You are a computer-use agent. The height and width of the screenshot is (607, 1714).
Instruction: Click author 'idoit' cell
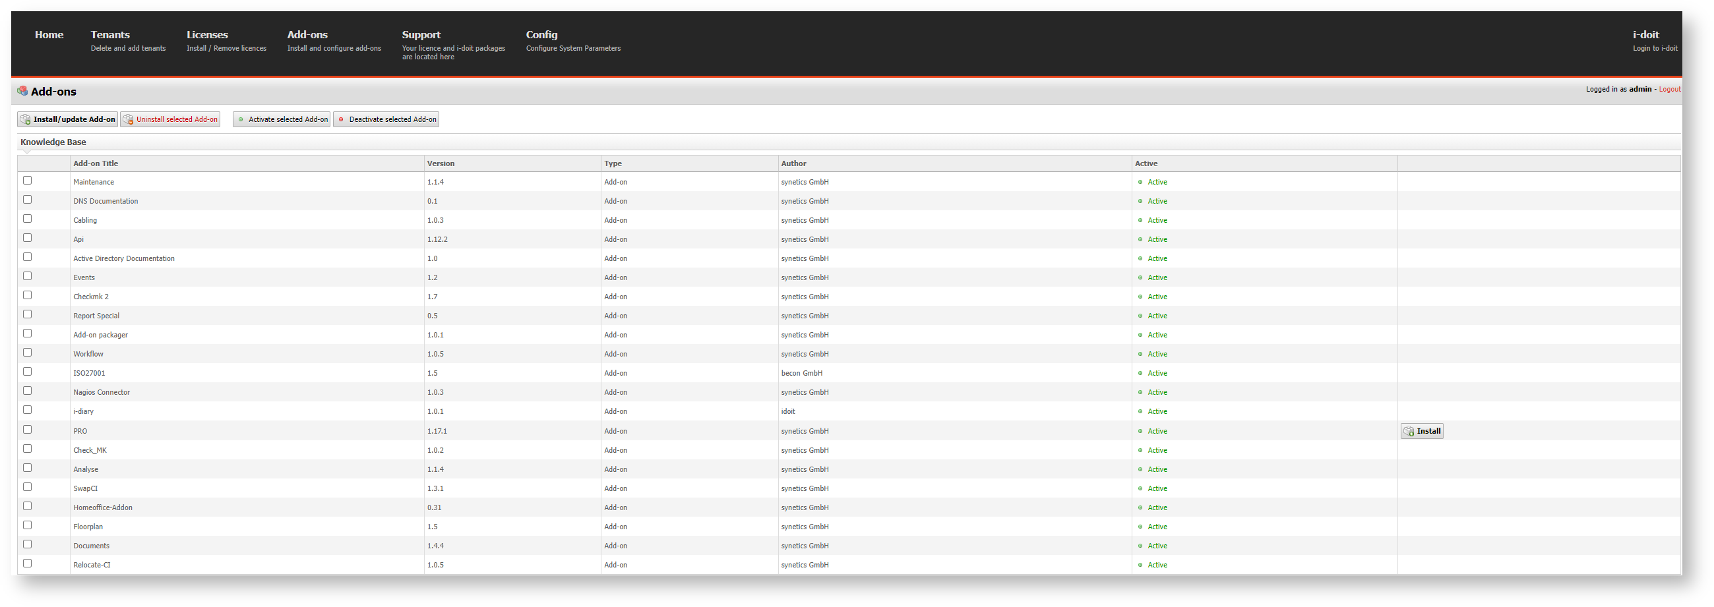coord(789,411)
